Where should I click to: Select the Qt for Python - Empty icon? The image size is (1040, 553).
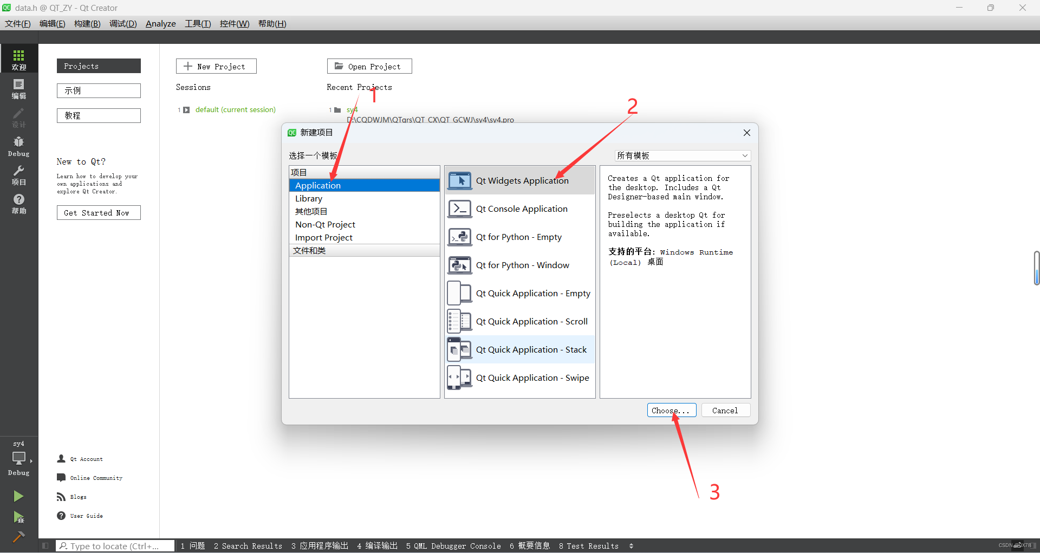point(460,237)
